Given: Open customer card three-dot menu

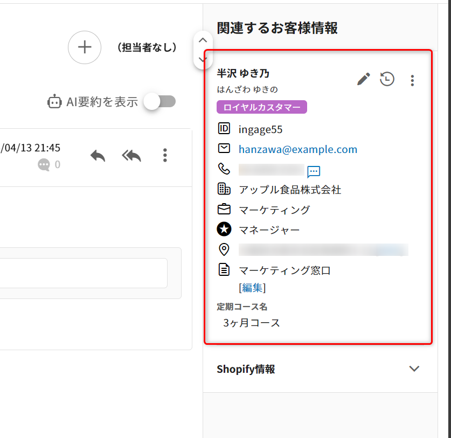Looking at the screenshot, I should [x=412, y=80].
